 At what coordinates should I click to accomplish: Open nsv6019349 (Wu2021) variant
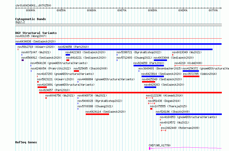(187, 52)
